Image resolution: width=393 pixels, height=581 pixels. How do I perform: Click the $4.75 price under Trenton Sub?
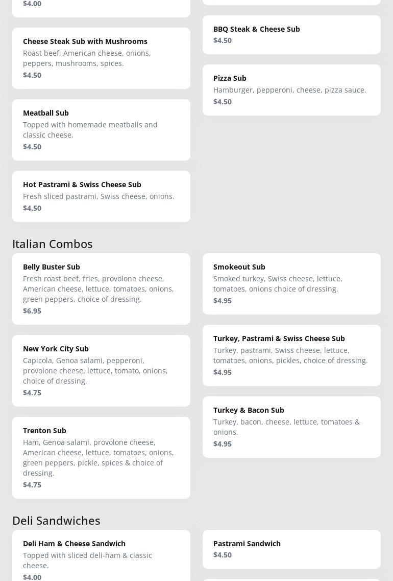coord(32,485)
